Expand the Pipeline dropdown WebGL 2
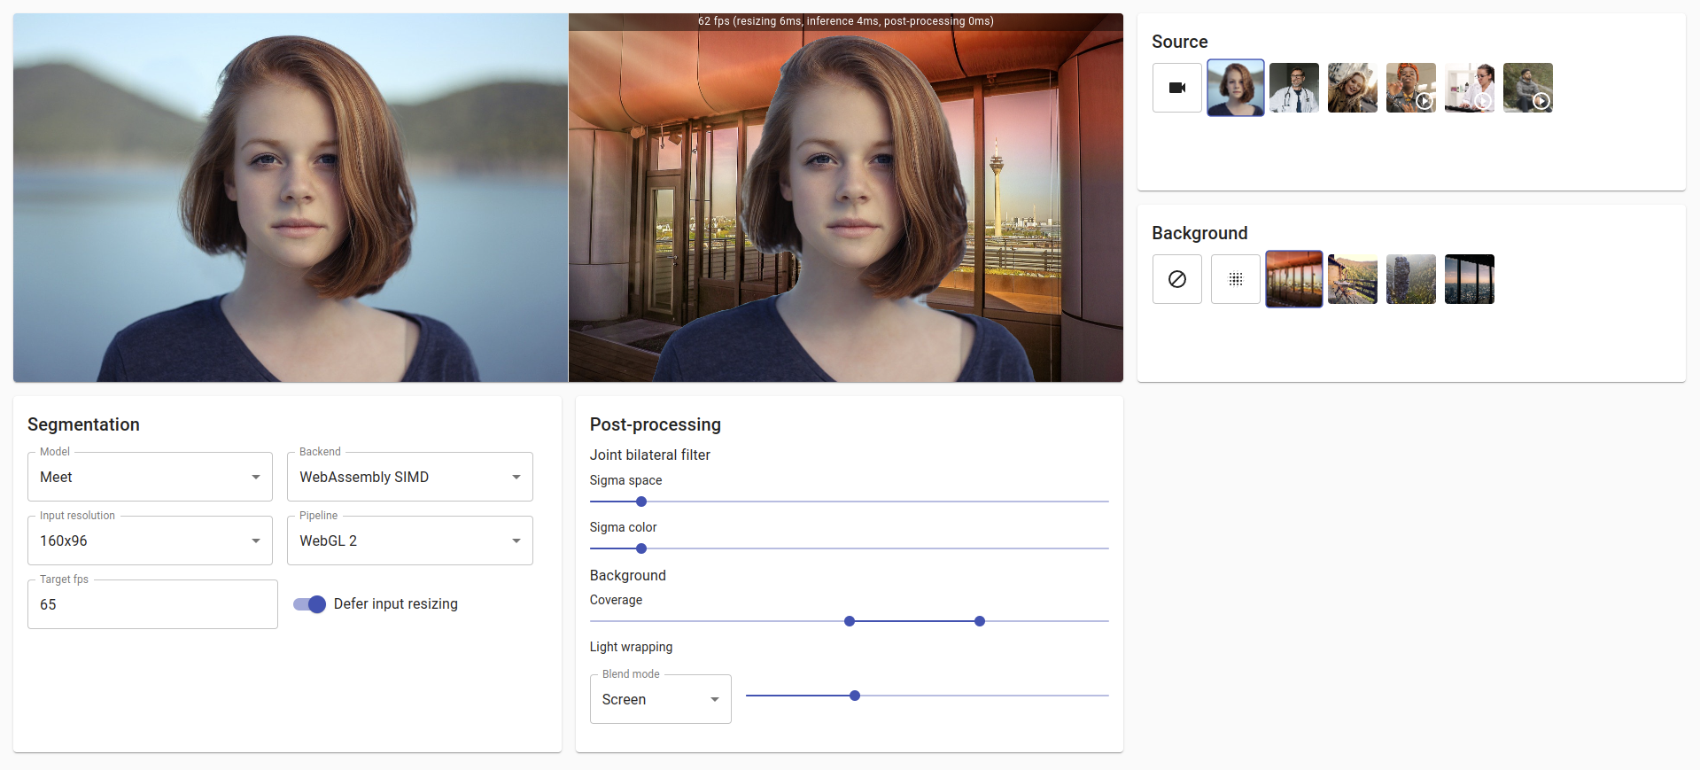The width and height of the screenshot is (1700, 770). (x=410, y=541)
